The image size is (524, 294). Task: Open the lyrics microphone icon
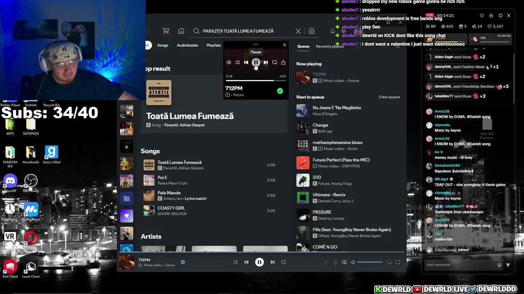(x=326, y=262)
